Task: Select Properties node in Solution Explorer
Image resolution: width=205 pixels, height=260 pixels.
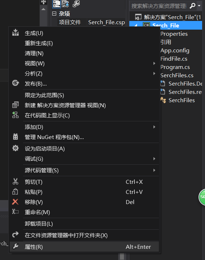Action: [174, 34]
